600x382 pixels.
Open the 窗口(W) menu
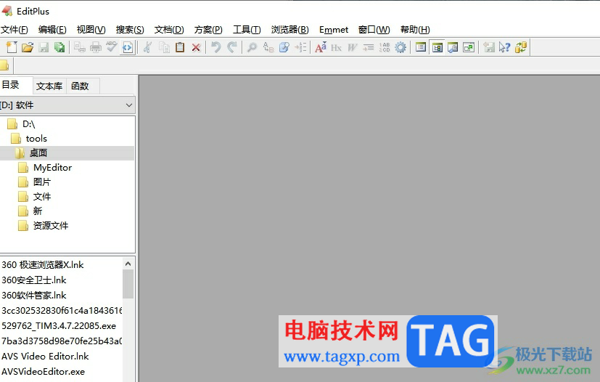[374, 30]
